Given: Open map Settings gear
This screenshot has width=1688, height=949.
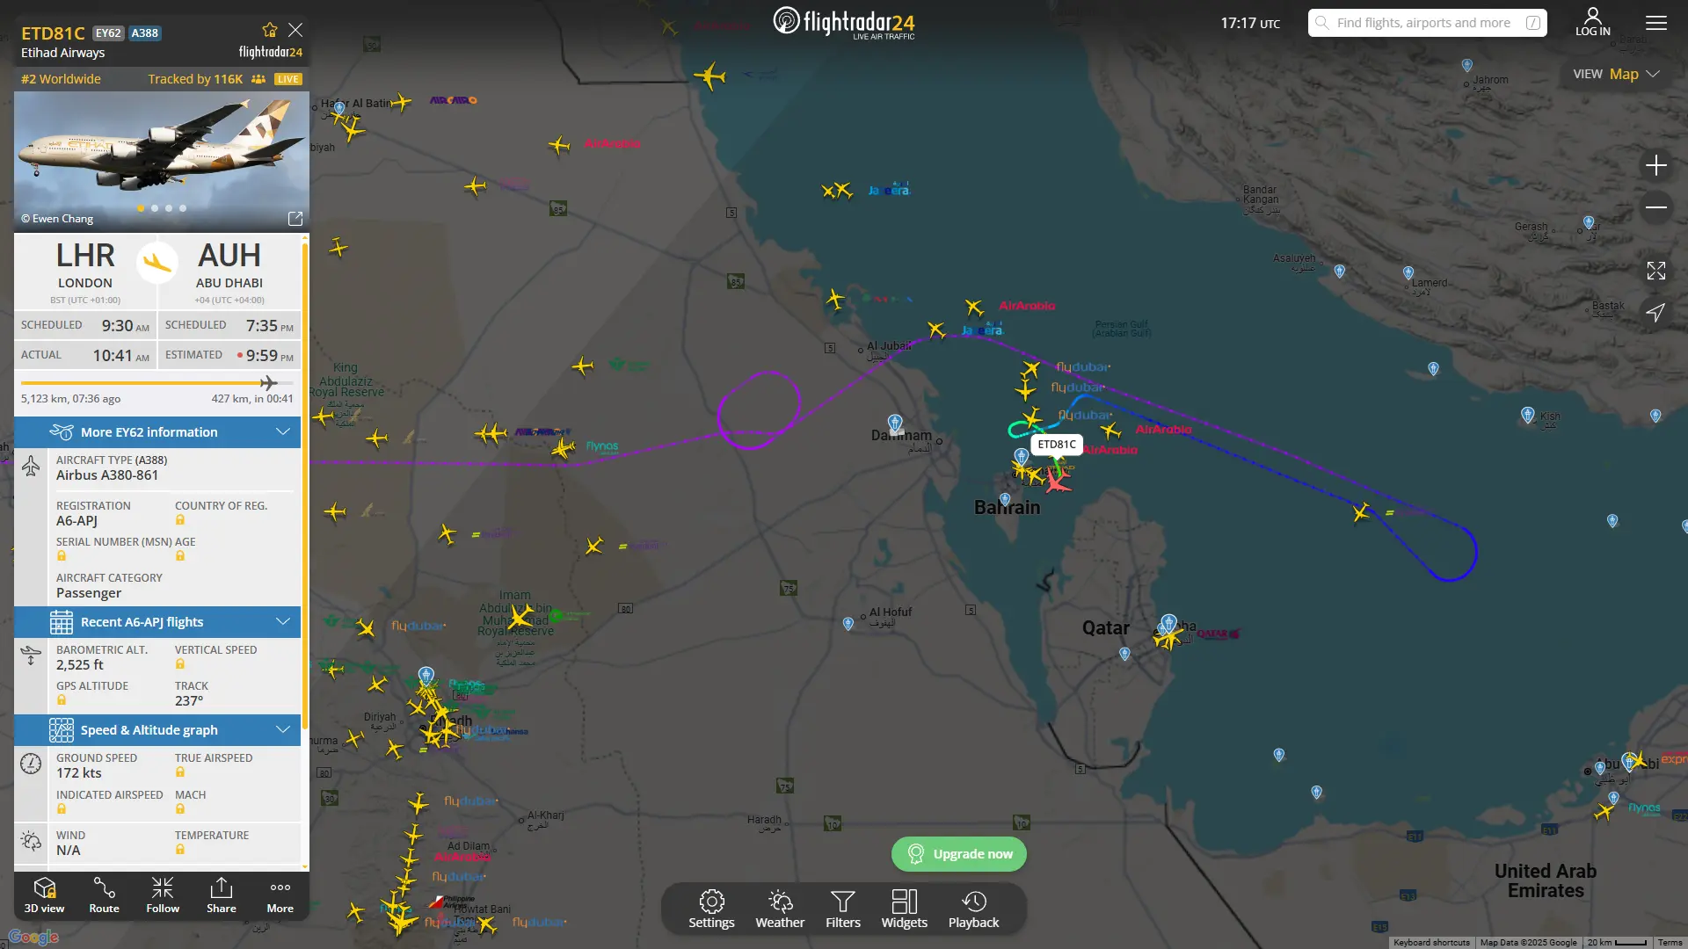Looking at the screenshot, I should coord(711,909).
